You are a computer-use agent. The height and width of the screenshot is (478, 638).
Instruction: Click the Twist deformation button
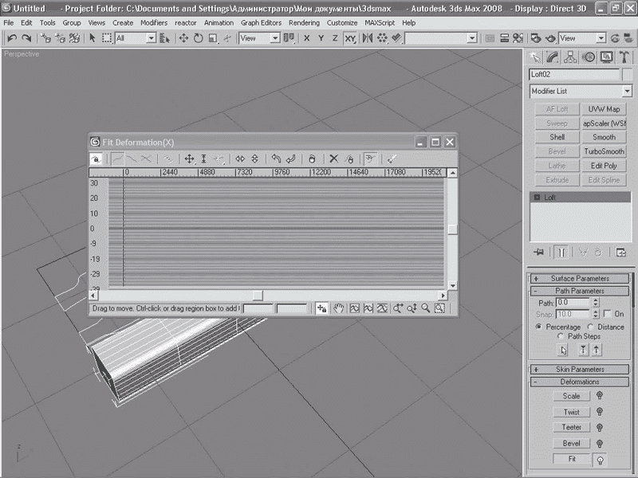571,412
